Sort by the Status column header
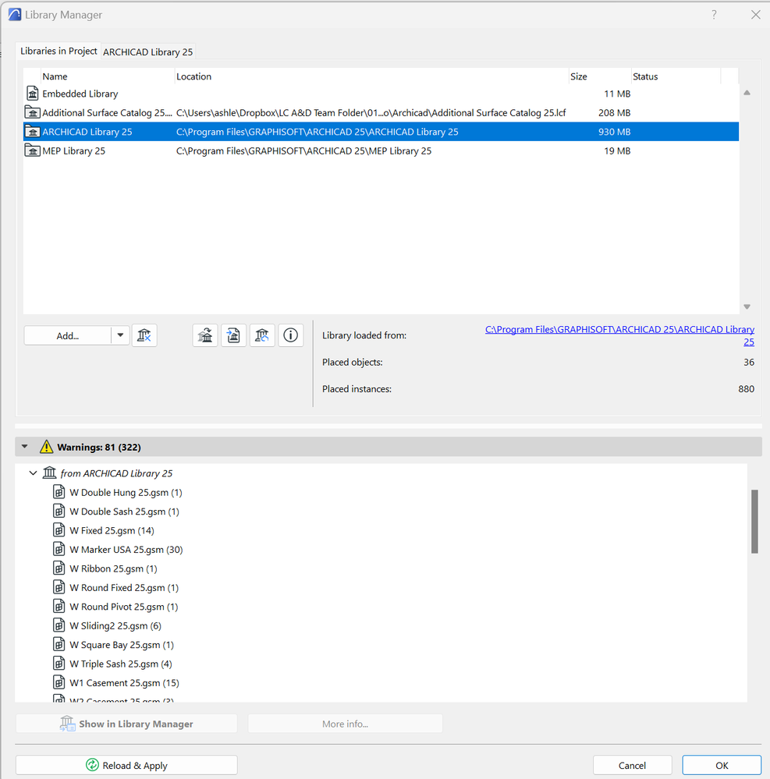 tap(676, 76)
